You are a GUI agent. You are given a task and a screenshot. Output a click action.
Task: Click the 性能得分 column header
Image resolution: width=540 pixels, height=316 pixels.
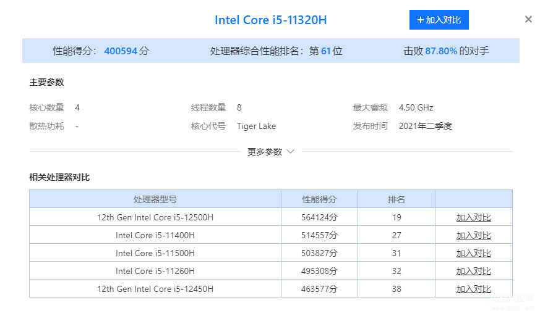pyautogui.click(x=319, y=199)
